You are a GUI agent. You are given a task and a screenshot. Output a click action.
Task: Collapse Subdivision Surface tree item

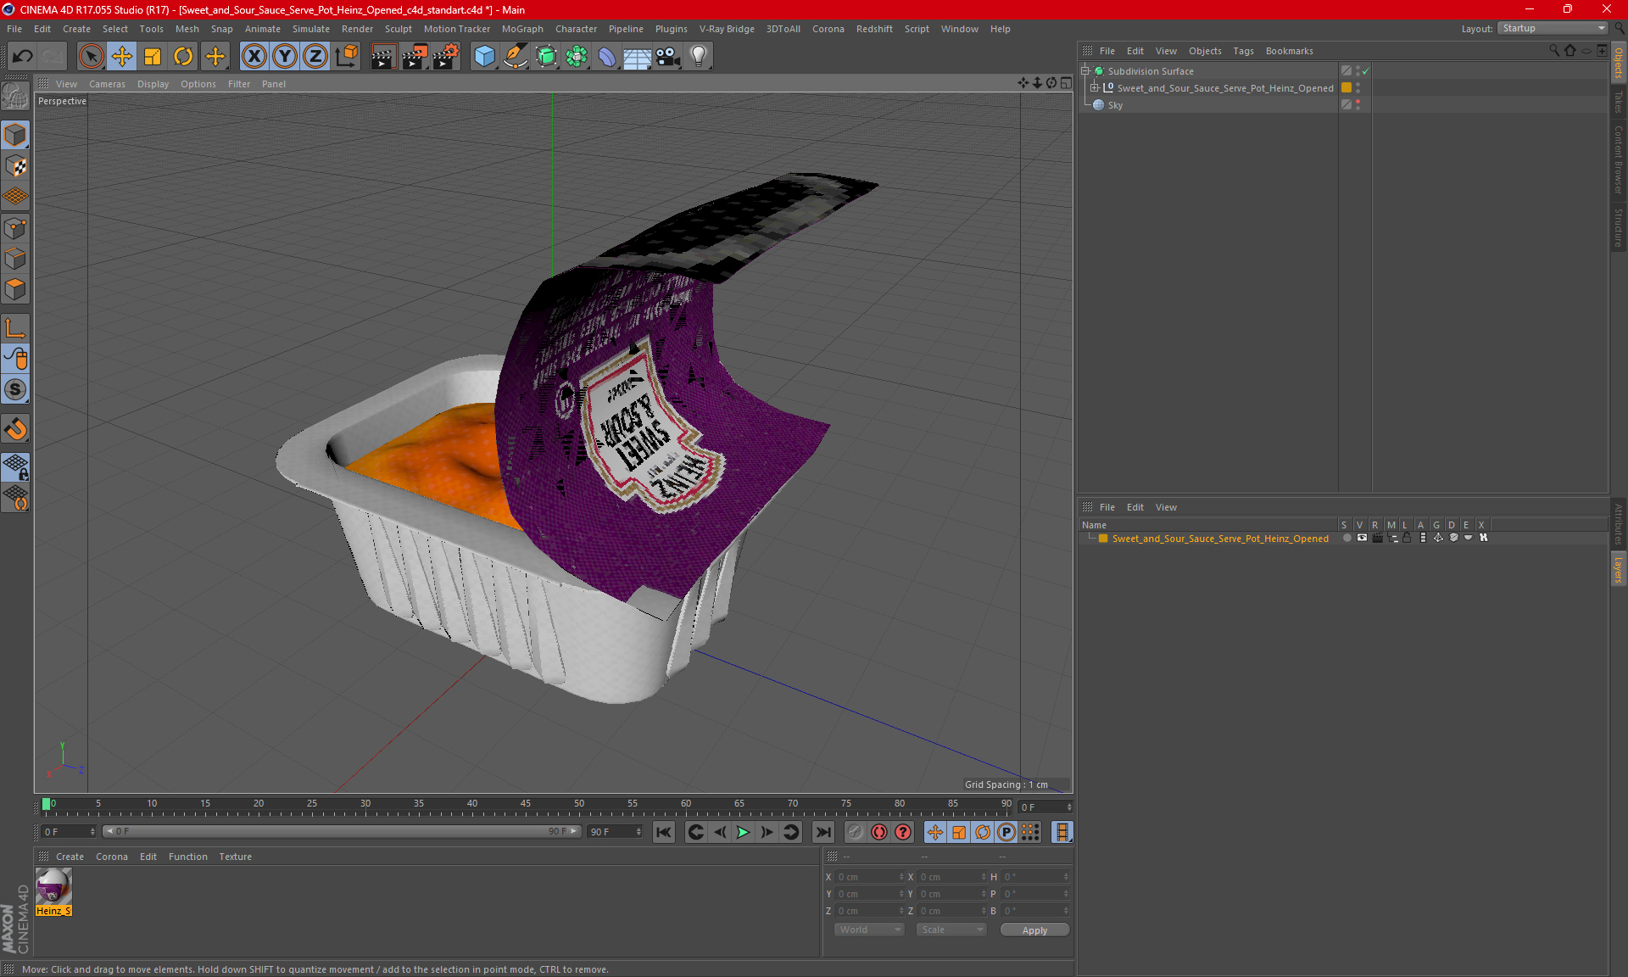click(1085, 71)
